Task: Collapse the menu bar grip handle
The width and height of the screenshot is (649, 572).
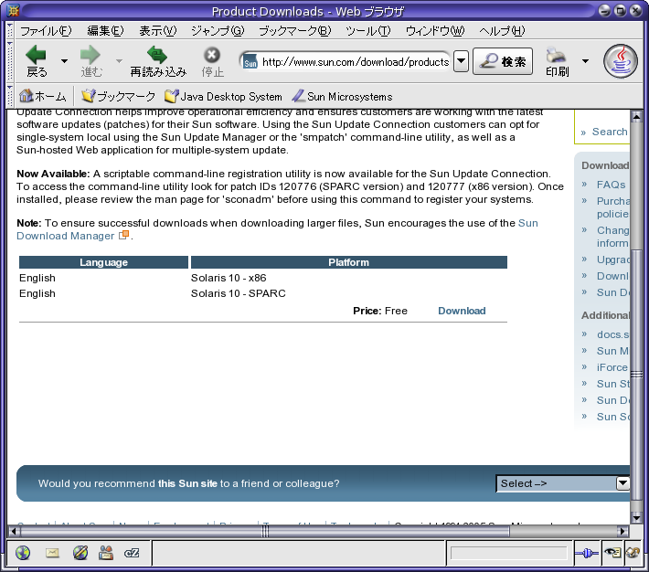Action: pyautogui.click(x=9, y=30)
